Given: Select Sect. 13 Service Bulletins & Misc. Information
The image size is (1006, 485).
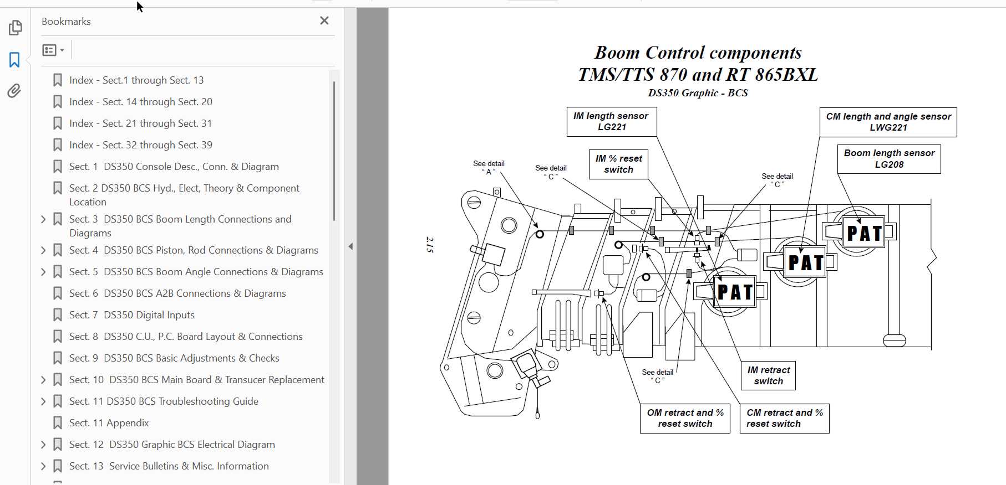Looking at the screenshot, I should point(169,466).
